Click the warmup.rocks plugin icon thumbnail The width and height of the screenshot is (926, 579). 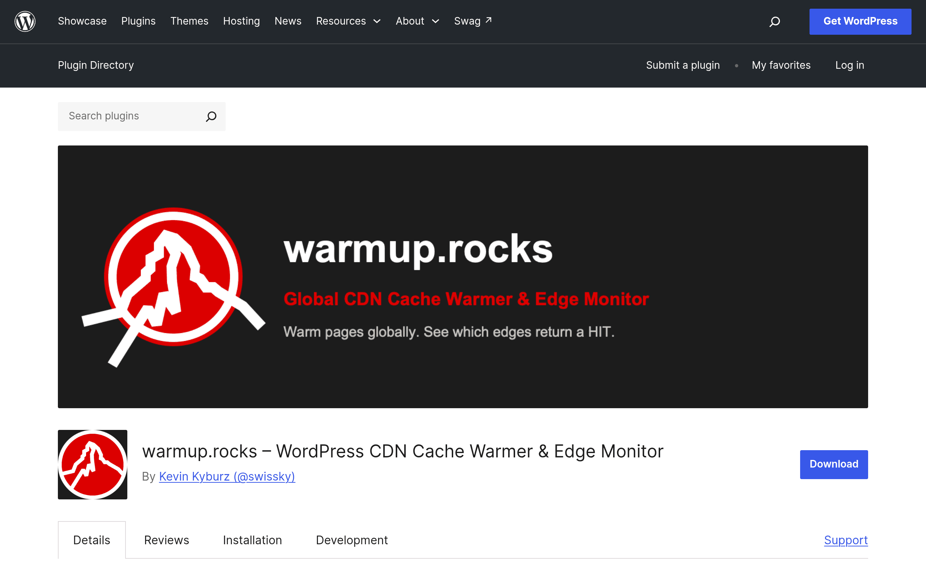[93, 465]
